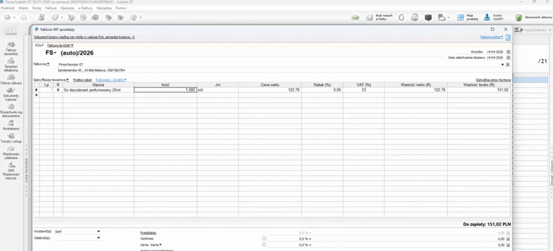
Task: Select the Karta payment radio button
Action: [x=264, y=245]
